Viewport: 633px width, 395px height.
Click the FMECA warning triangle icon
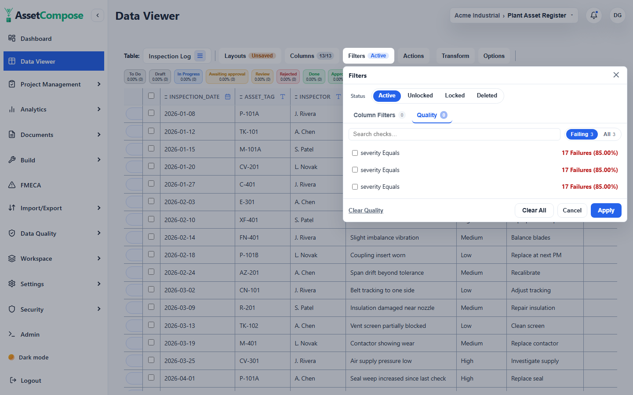pyautogui.click(x=12, y=185)
